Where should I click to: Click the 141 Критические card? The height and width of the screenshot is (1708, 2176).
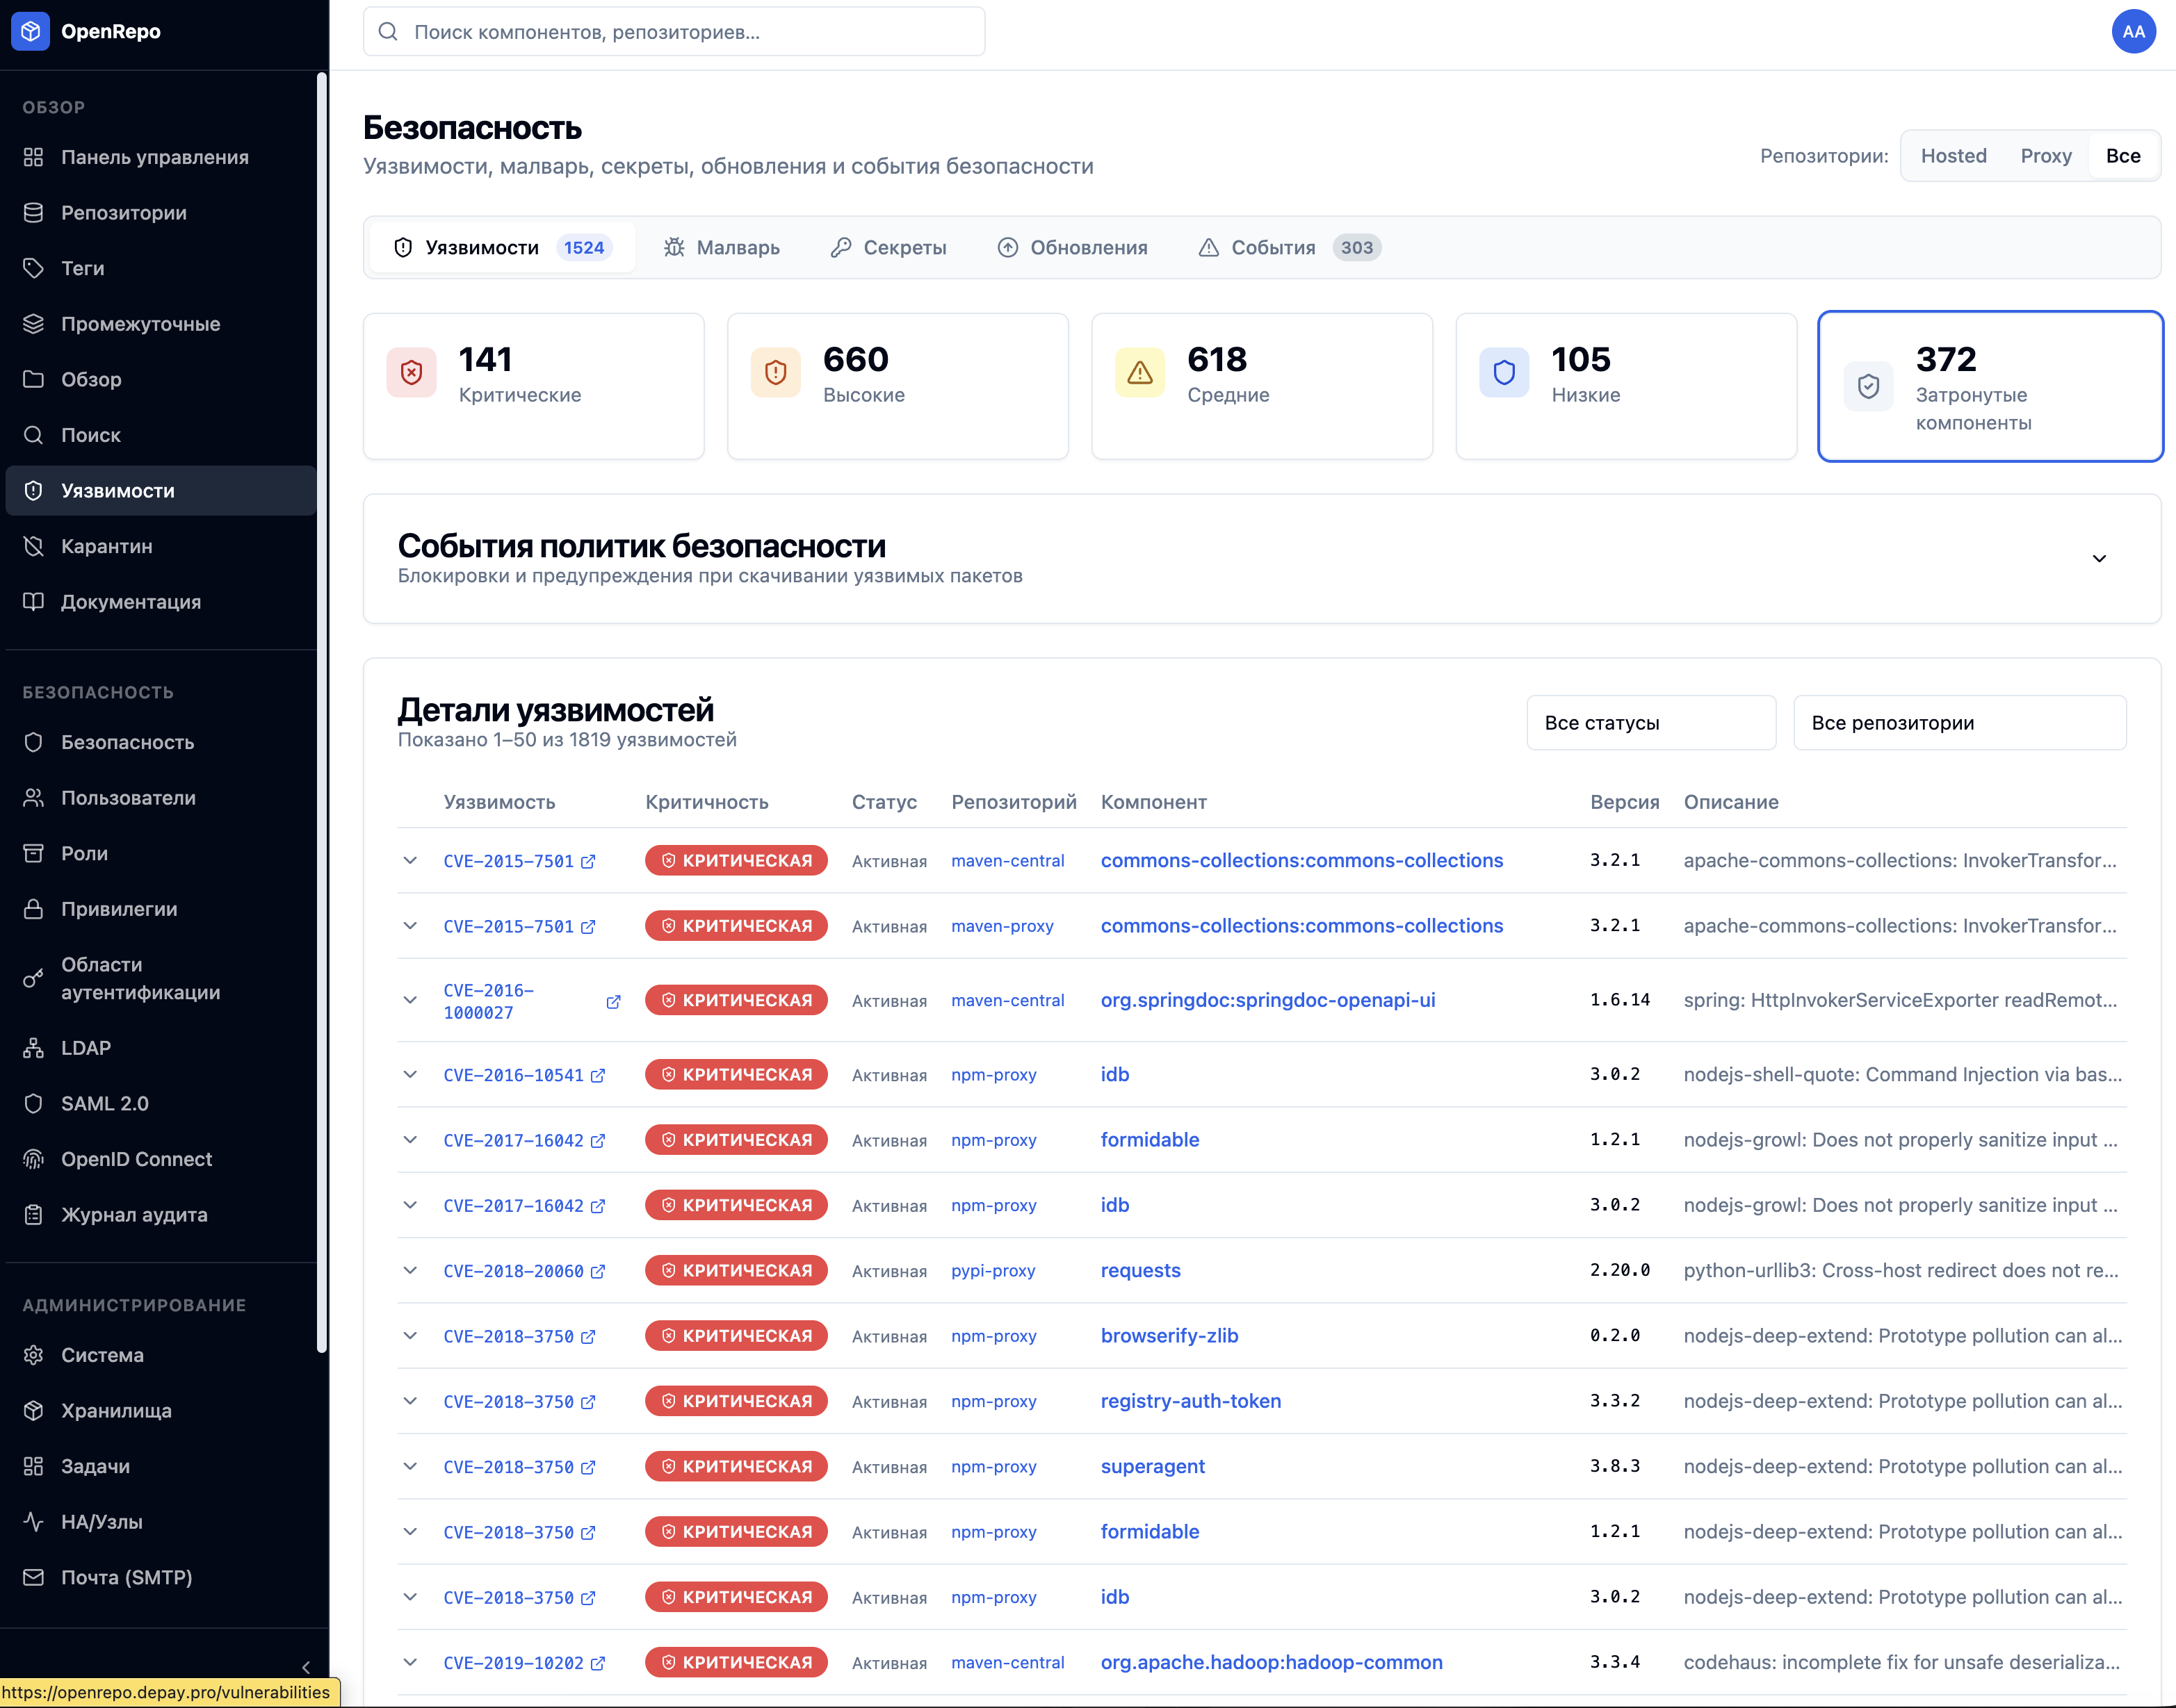pos(533,386)
